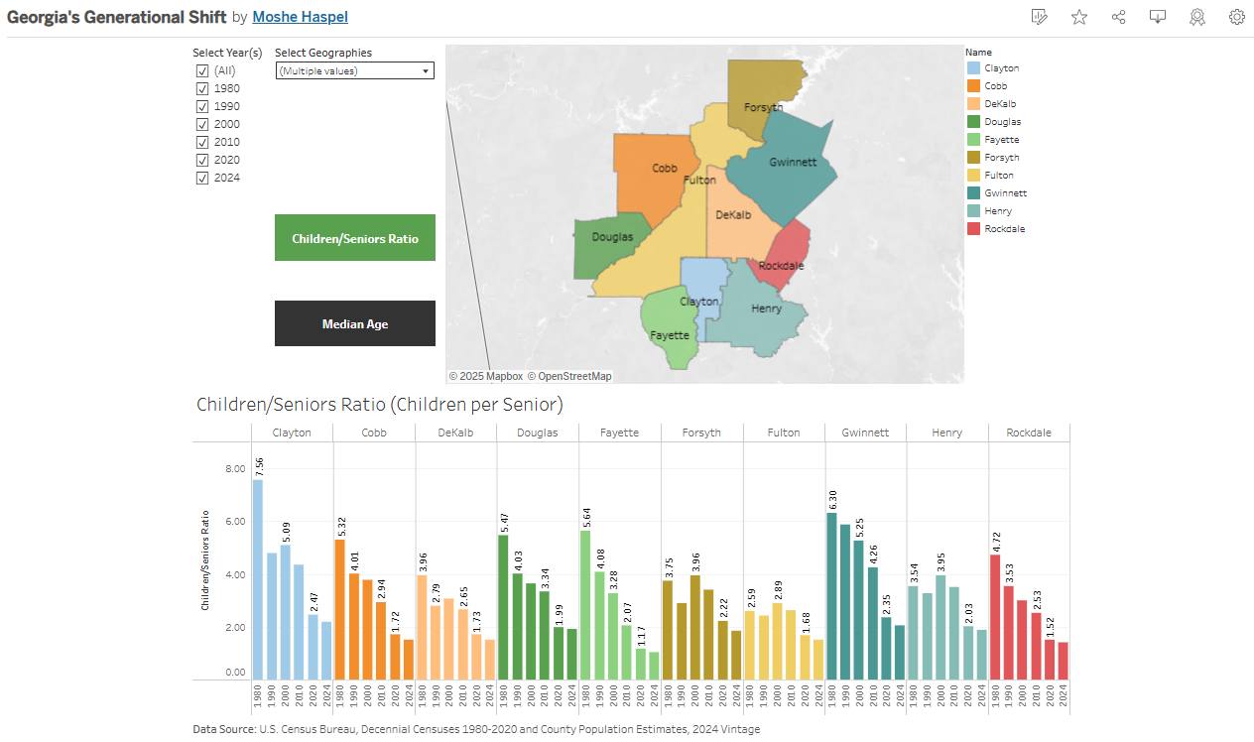
Task: Click Fulton 2000 bar labeled 2.89
Action: point(777,641)
